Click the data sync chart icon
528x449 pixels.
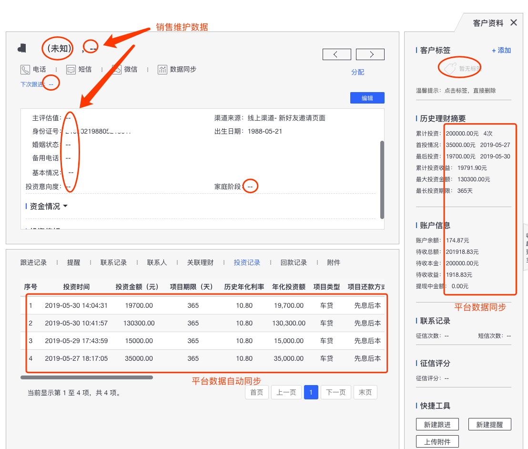click(162, 70)
